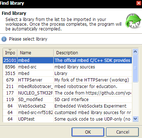Click the import count 8596 cell
142x138 pixels.
[x=10, y=67]
